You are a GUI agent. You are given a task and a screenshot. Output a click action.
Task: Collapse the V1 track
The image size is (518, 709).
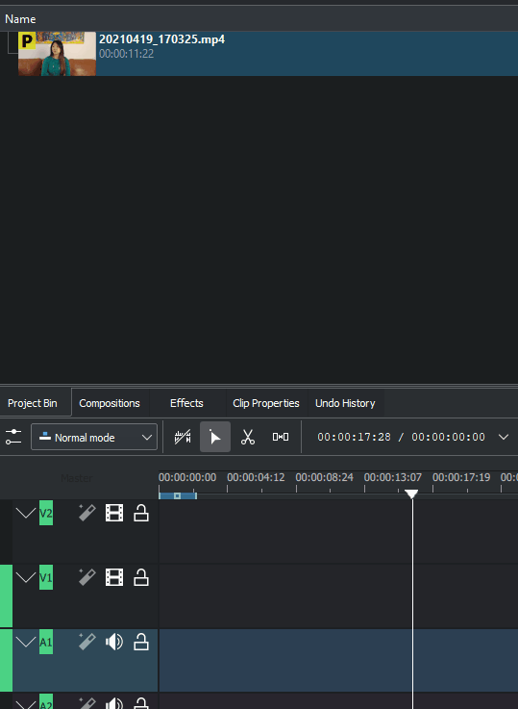pyautogui.click(x=26, y=577)
